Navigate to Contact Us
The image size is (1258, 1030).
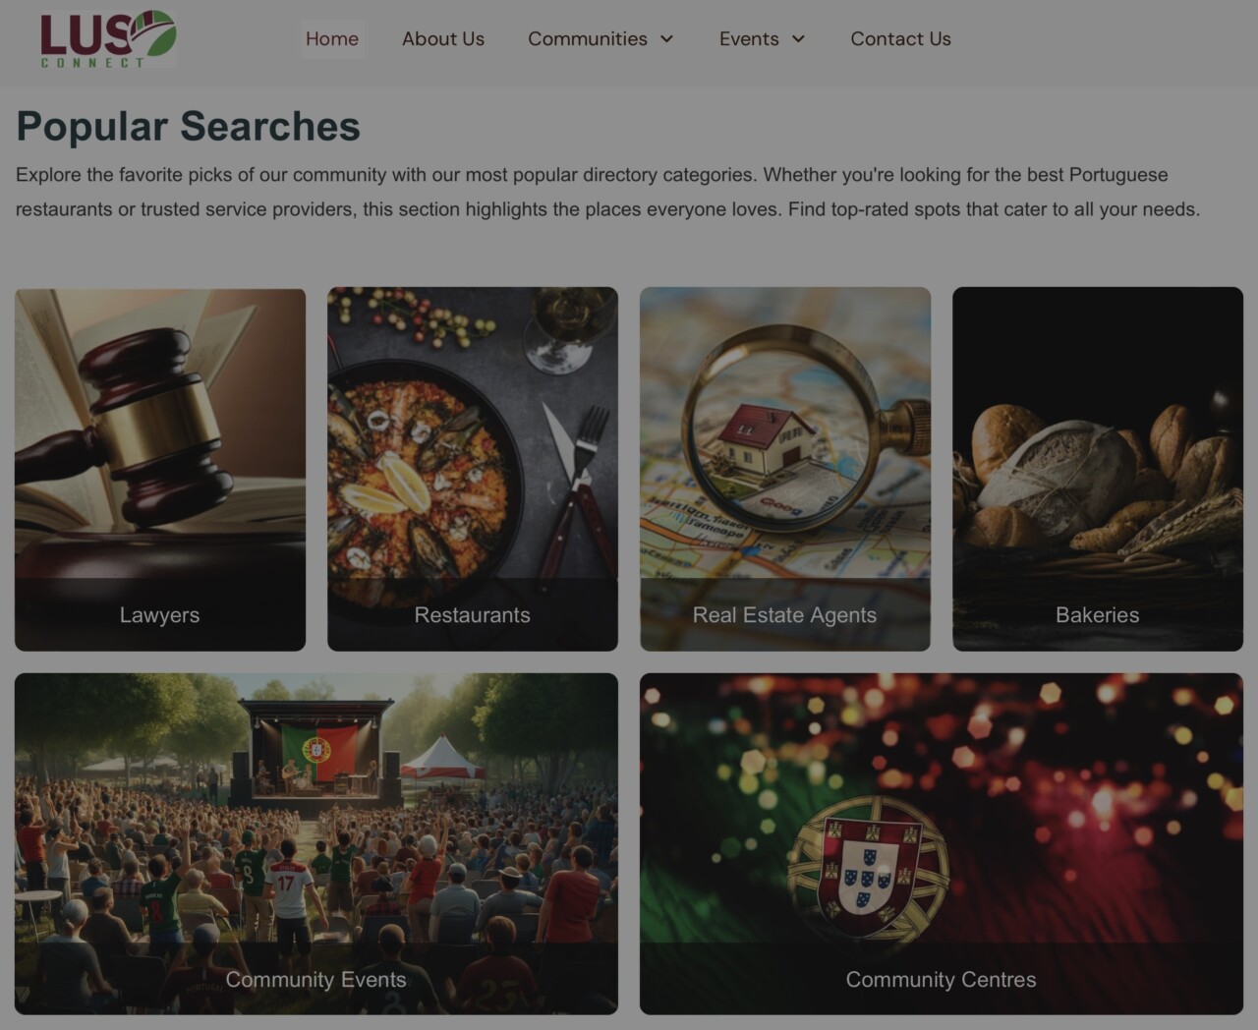coord(900,39)
